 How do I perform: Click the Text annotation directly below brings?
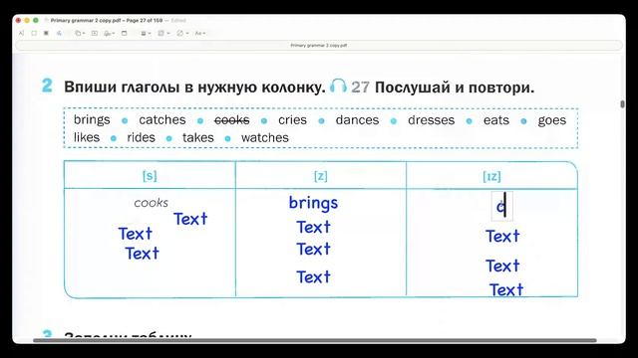[313, 228]
